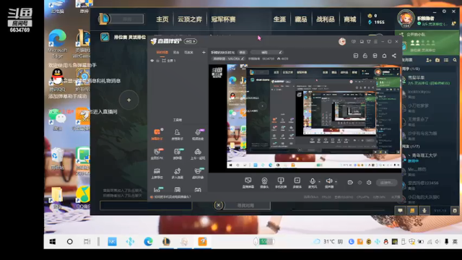Collapse the 同学 (1/5) friend group

411,69
